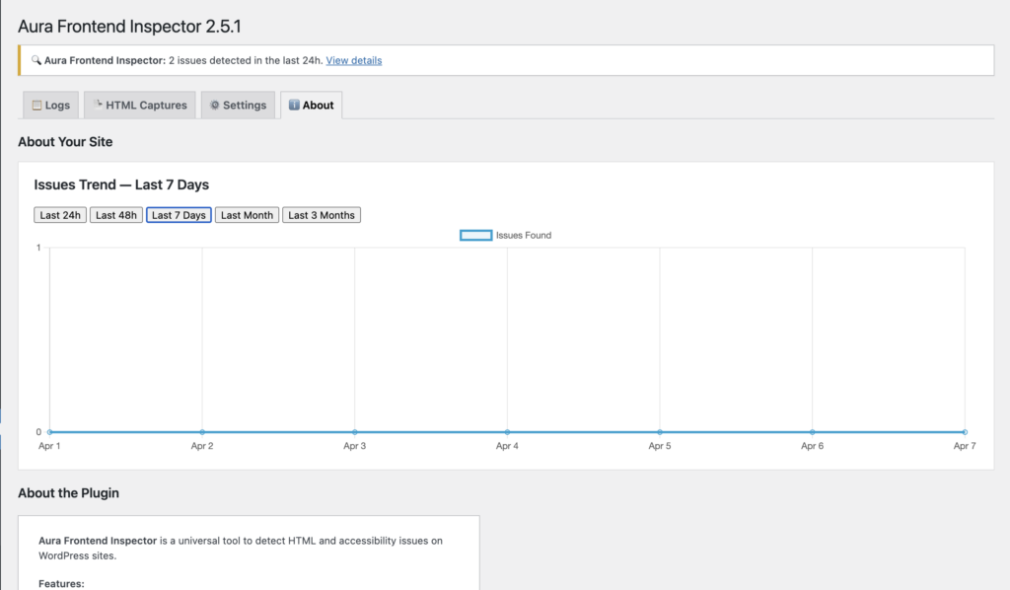Image resolution: width=1010 pixels, height=590 pixels.
Task: Click the Apr 5 data point
Action: pos(660,432)
